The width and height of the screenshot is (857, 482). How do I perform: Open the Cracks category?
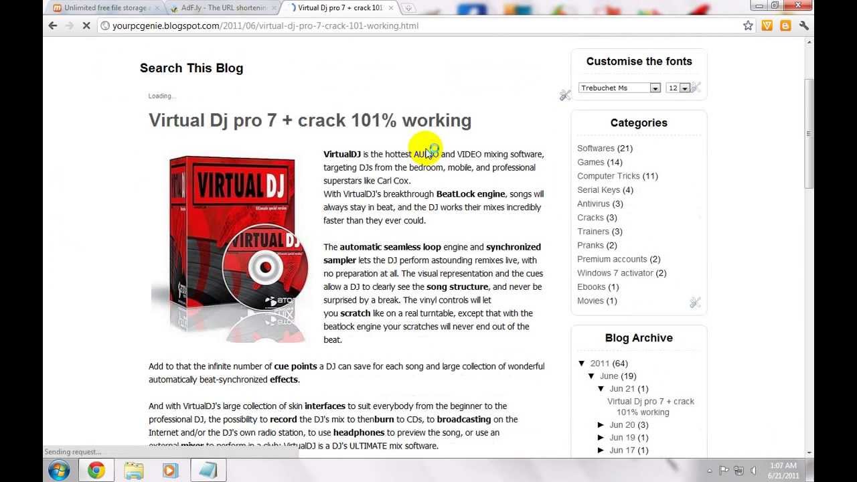pyautogui.click(x=591, y=218)
